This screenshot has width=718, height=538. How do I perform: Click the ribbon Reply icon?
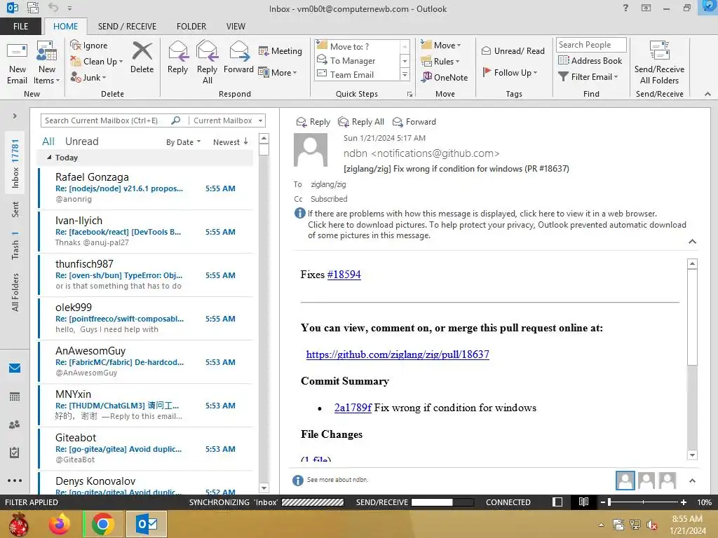click(177, 57)
